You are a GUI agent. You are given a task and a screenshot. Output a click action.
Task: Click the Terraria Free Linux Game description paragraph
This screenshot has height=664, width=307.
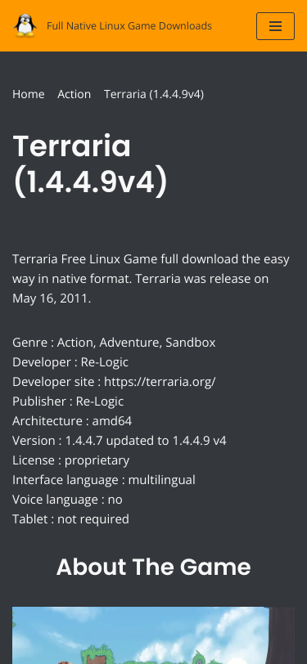click(151, 279)
